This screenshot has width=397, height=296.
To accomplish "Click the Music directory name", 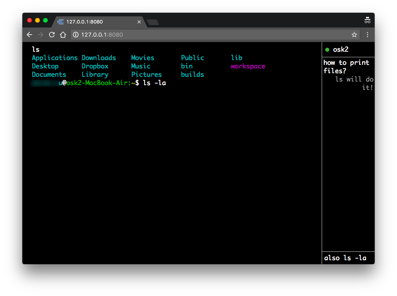I will pyautogui.click(x=141, y=66).
